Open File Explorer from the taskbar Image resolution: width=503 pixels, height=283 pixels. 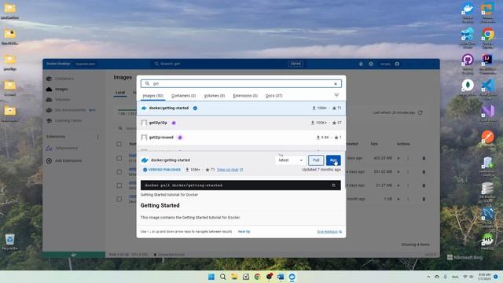coord(234,277)
